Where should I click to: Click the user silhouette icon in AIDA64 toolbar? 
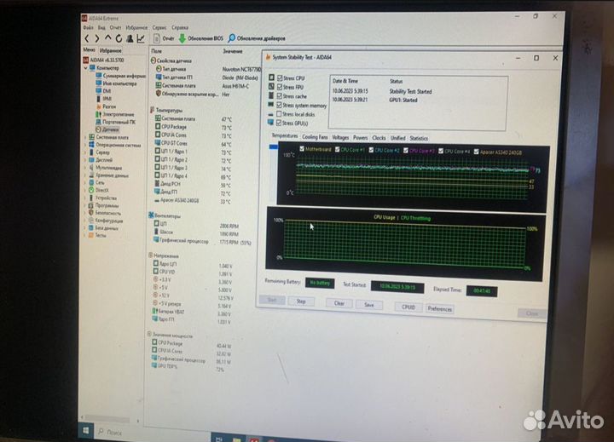tap(130, 38)
